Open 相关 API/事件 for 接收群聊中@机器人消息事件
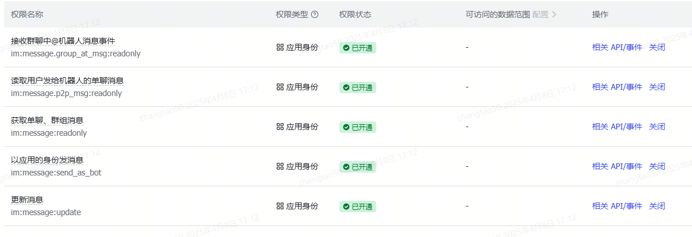692x237 pixels. pos(617,48)
